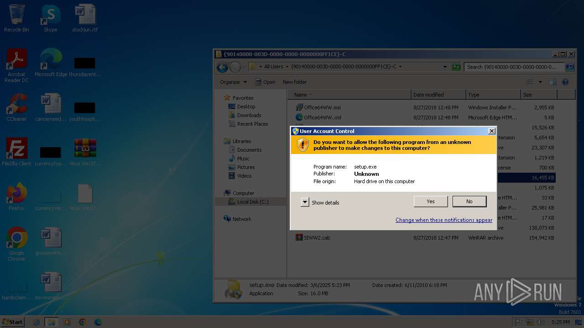This screenshot has height=328, width=584.
Task: Open Microsoft Edge desktop shortcut
Action: [51, 63]
